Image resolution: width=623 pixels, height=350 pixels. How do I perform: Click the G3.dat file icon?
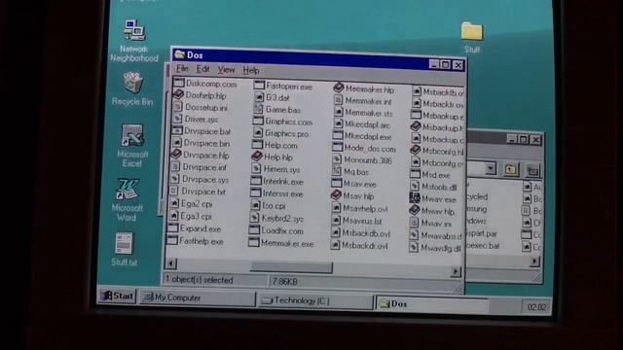point(259,97)
